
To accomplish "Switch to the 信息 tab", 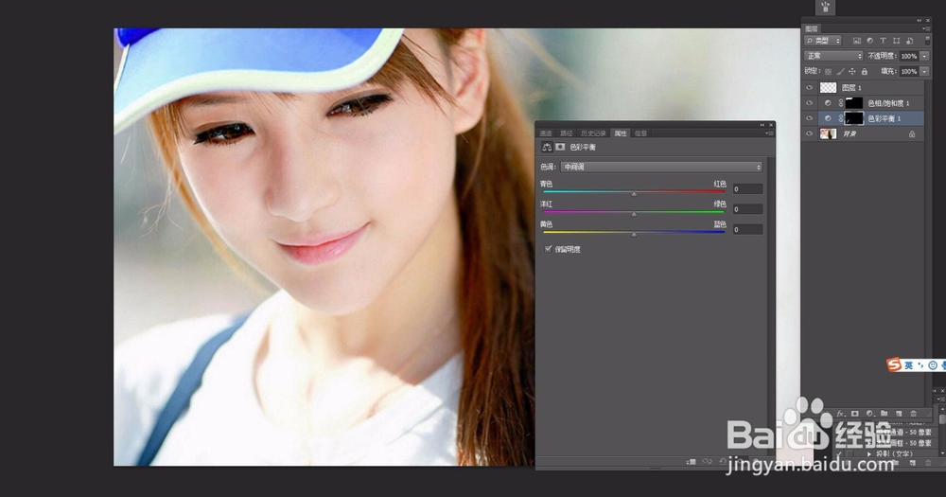I will point(640,133).
